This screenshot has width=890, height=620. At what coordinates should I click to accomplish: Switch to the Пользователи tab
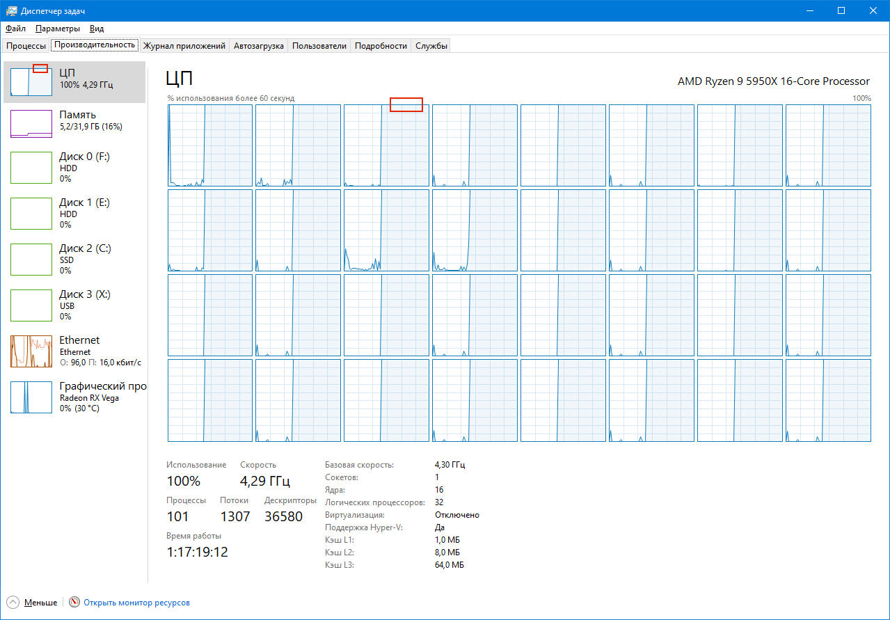pos(318,45)
